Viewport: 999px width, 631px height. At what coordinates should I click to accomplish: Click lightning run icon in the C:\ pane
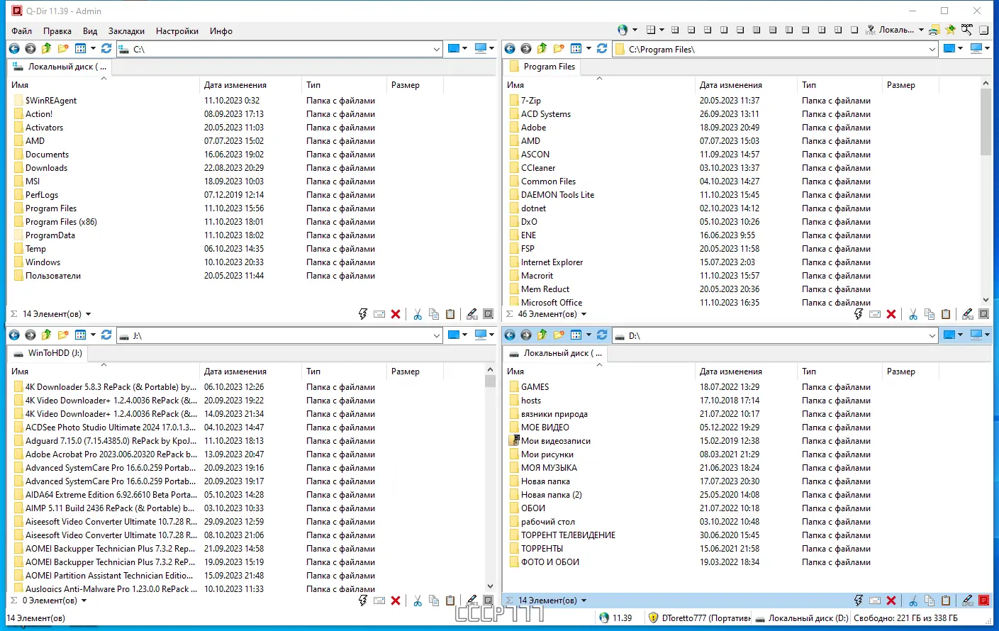point(363,314)
